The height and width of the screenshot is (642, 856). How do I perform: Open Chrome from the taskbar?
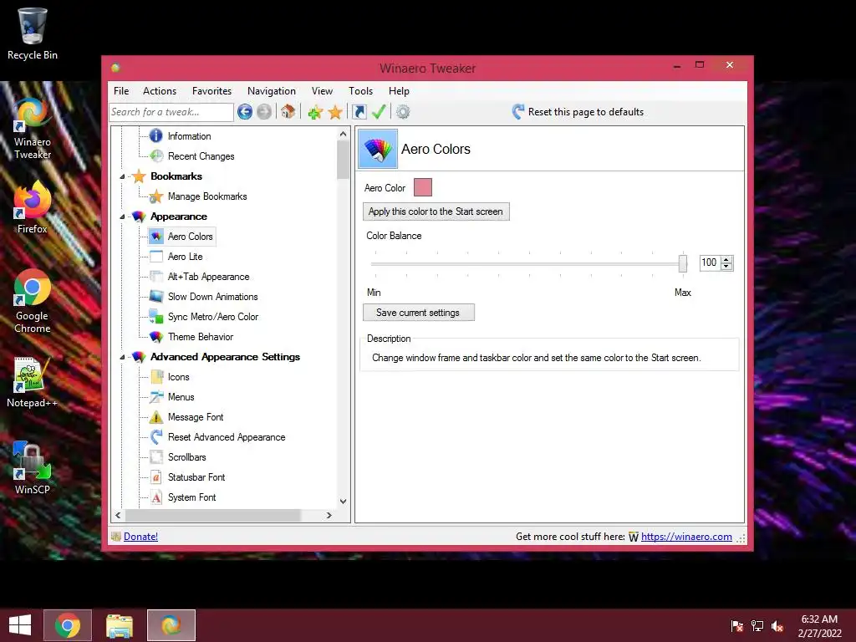67,625
